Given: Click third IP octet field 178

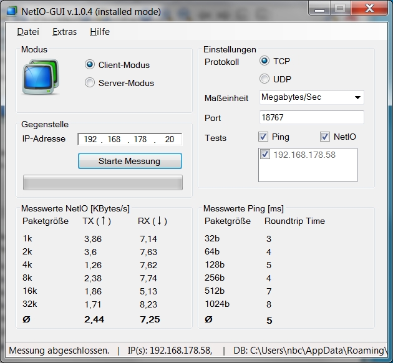Looking at the screenshot, I should (x=140, y=139).
